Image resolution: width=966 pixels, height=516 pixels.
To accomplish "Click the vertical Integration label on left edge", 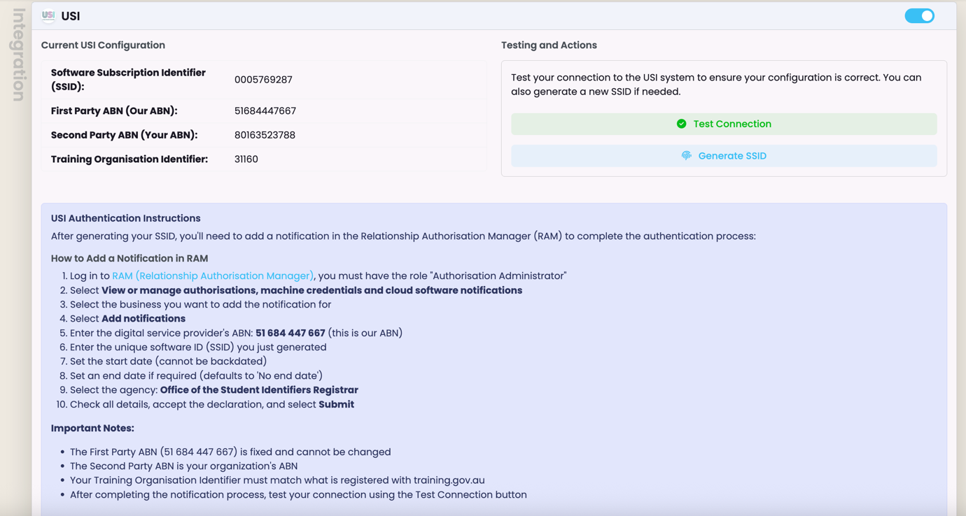I will click(19, 55).
